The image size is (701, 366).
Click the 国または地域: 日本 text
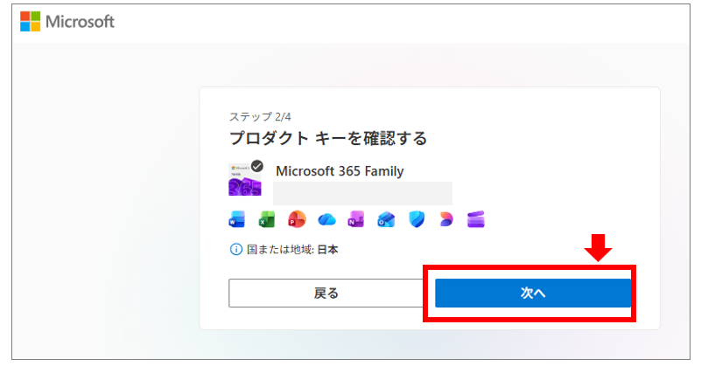coord(292,250)
